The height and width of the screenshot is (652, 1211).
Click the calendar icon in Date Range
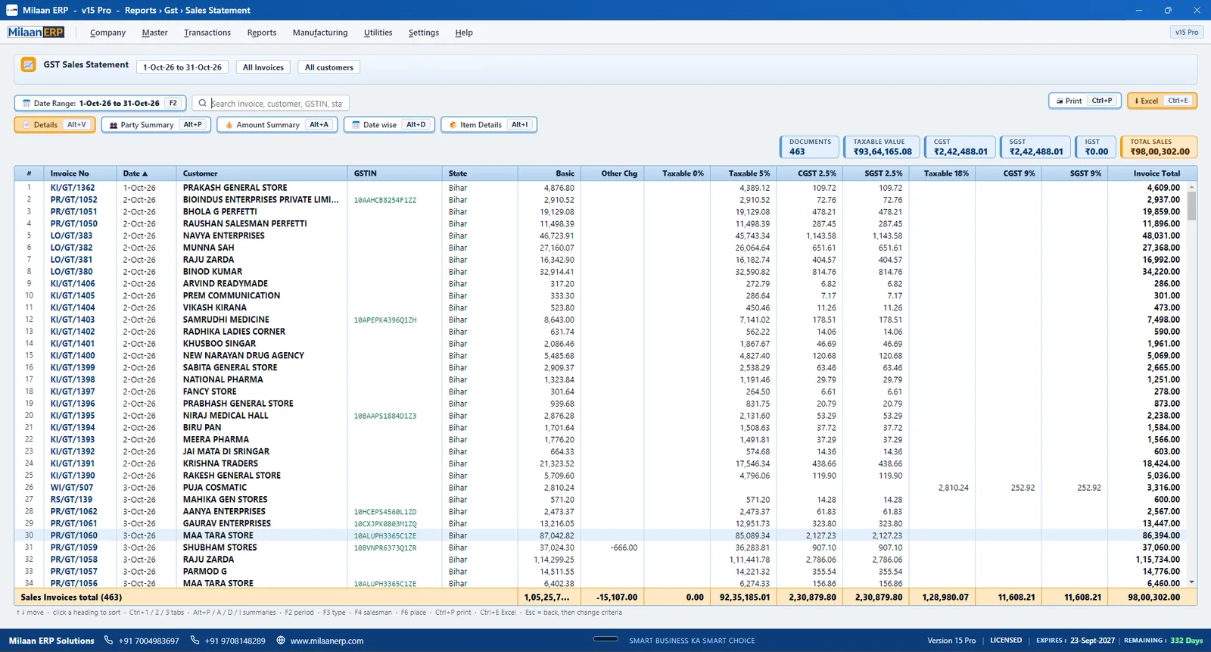[26, 104]
